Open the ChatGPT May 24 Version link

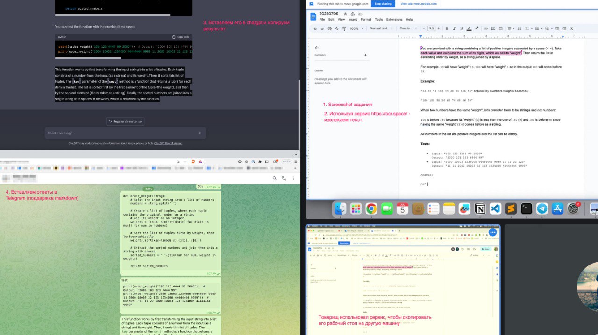coord(168,143)
